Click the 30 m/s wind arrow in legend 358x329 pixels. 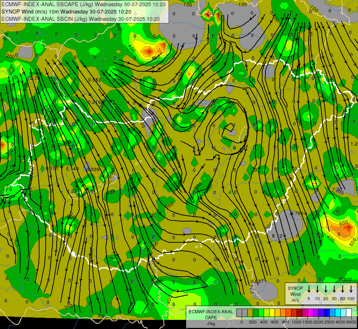pyautogui.click(x=334, y=288)
